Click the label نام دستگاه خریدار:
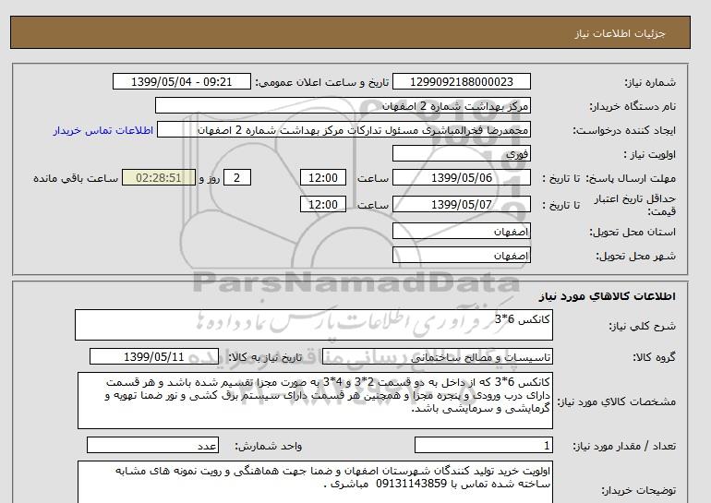 point(633,106)
